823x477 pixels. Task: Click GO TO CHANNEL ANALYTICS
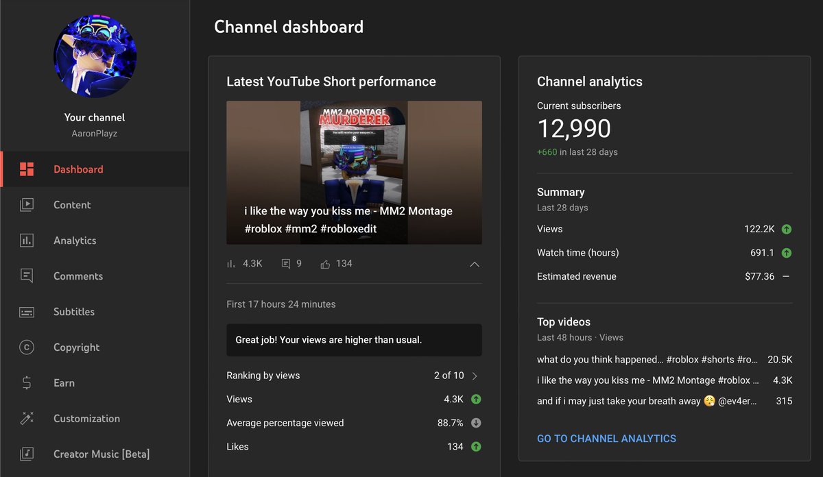[606, 438]
